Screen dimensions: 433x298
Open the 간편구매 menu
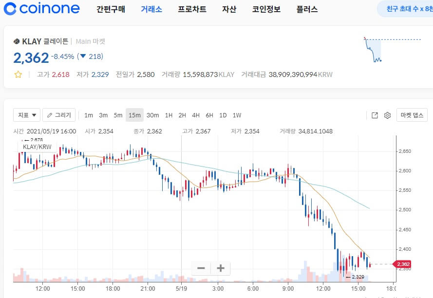click(x=111, y=9)
